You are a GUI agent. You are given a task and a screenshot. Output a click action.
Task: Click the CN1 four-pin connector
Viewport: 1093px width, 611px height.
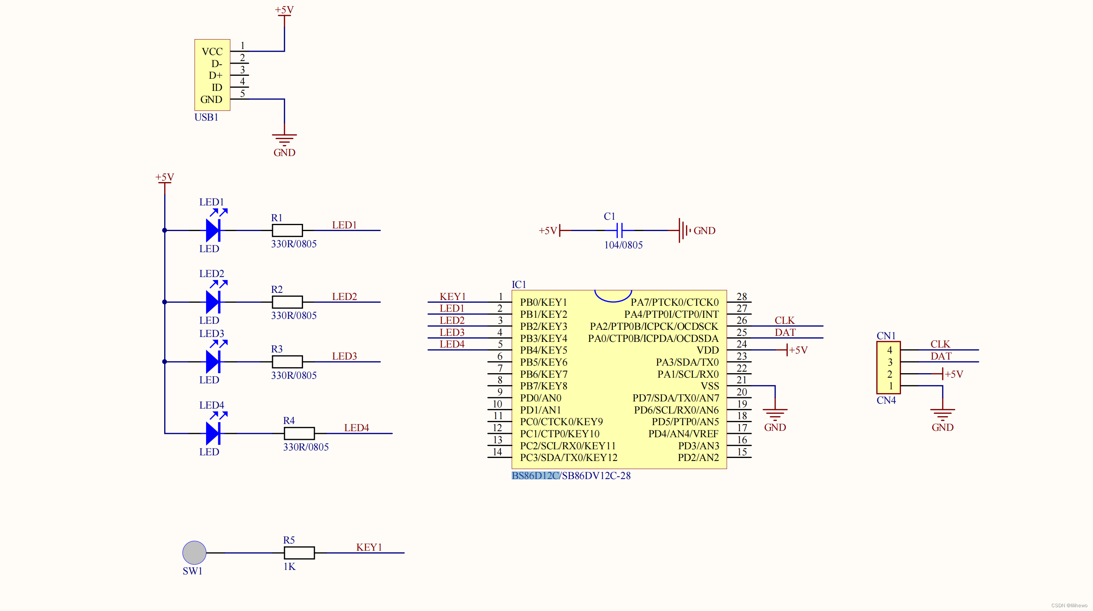click(888, 368)
